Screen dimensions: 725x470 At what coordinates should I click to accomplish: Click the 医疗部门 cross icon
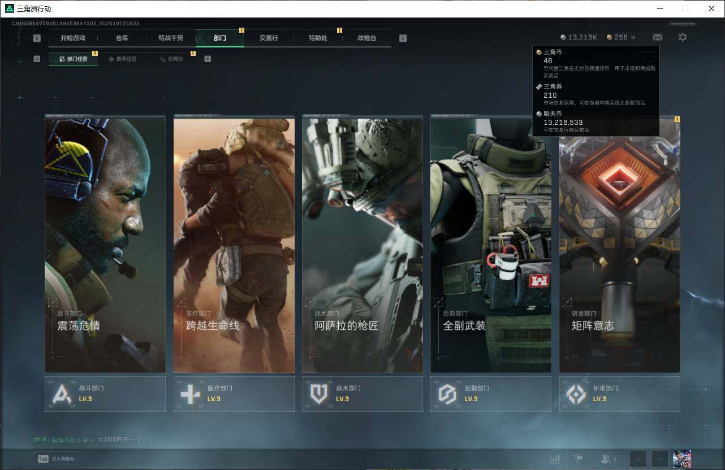coord(190,394)
